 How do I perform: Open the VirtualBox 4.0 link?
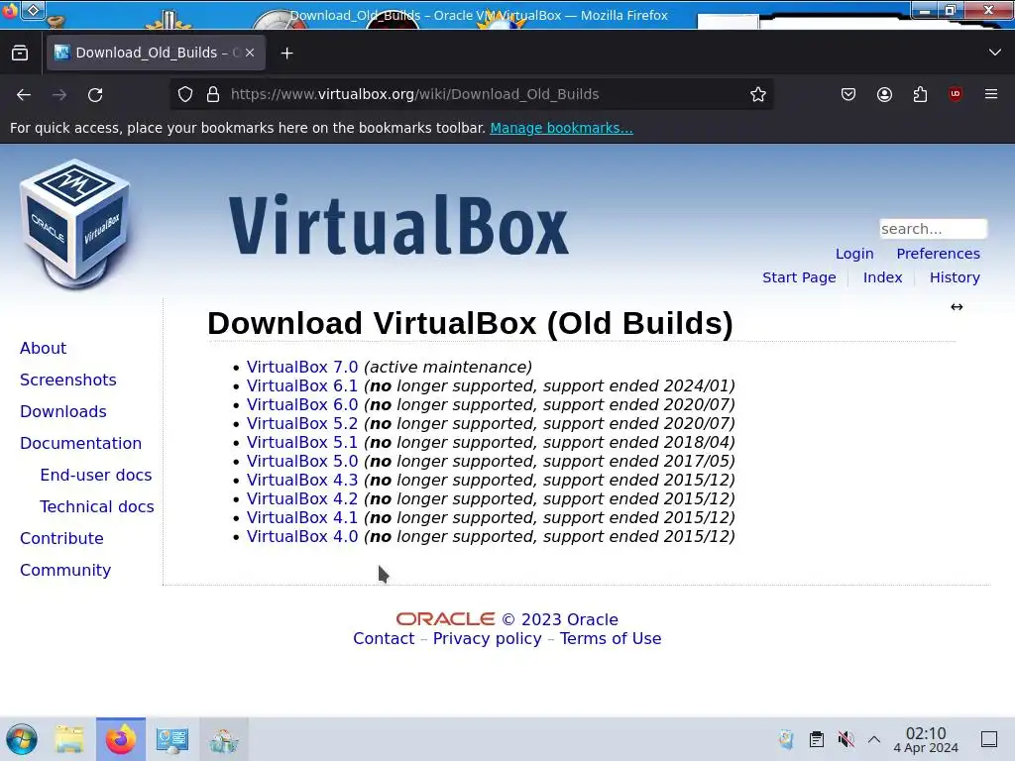(x=302, y=536)
